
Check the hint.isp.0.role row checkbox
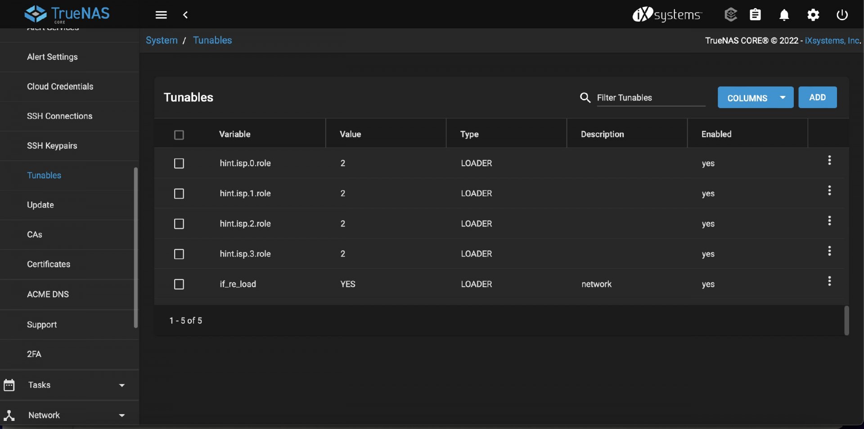(179, 163)
